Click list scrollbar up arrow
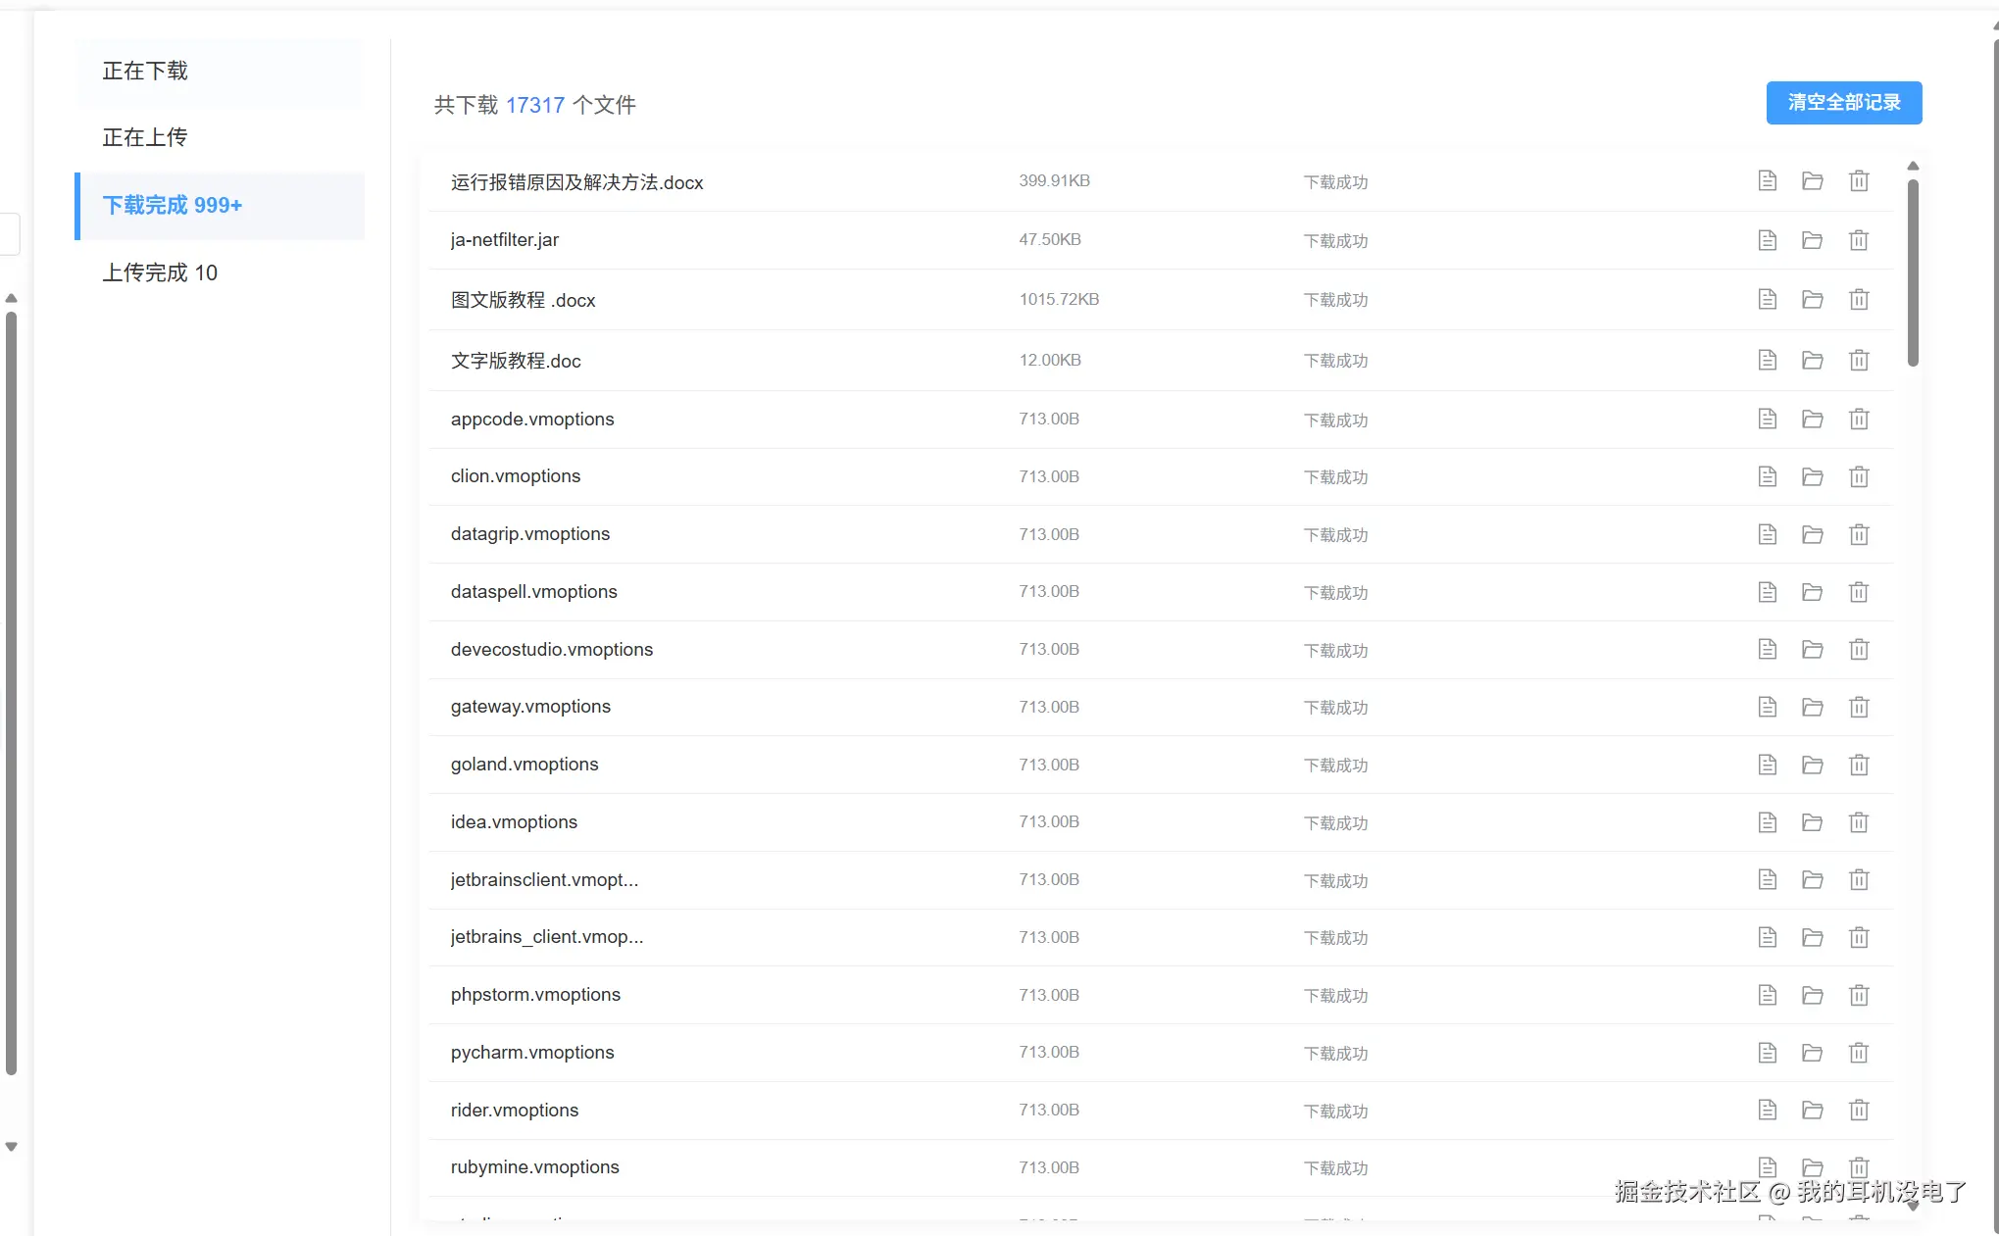Image resolution: width=1999 pixels, height=1236 pixels. [x=1913, y=166]
